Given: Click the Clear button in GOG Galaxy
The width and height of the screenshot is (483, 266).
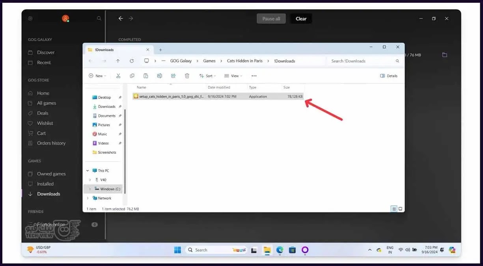Looking at the screenshot, I should pyautogui.click(x=301, y=19).
